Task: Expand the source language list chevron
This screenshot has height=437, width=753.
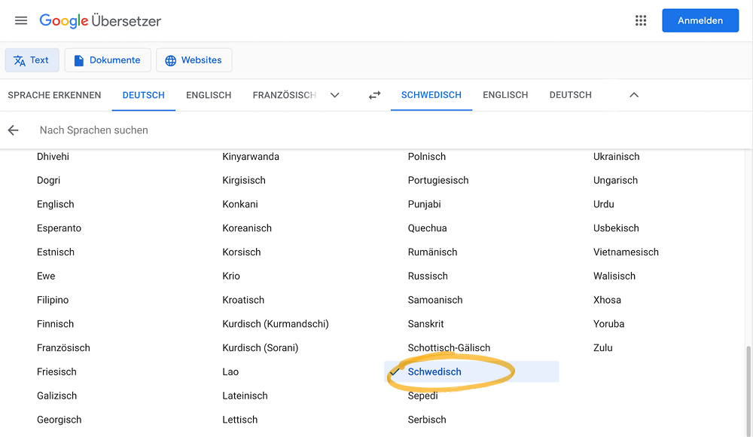Action: pos(335,95)
